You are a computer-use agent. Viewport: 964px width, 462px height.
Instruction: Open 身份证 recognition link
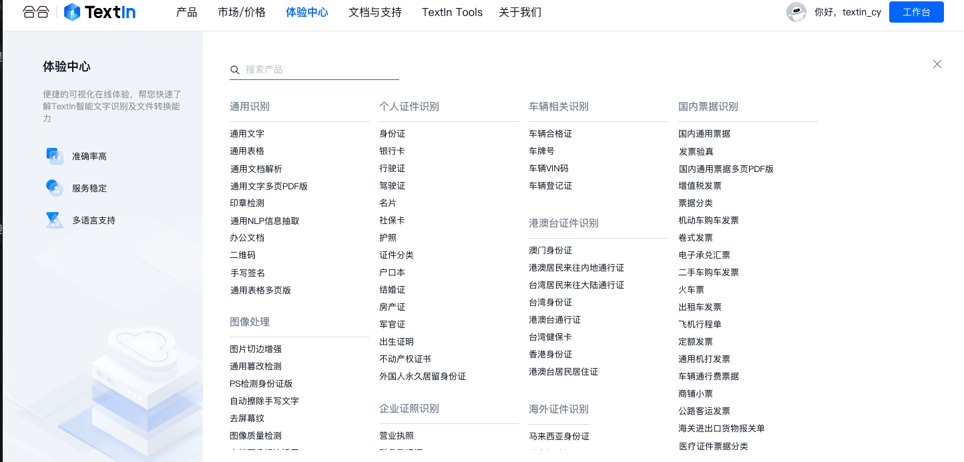pyautogui.click(x=393, y=134)
